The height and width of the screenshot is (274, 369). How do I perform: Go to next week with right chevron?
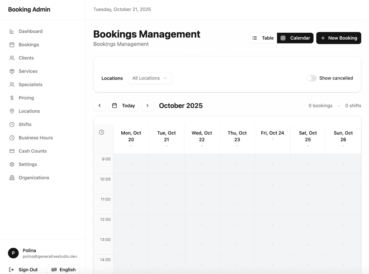click(147, 105)
